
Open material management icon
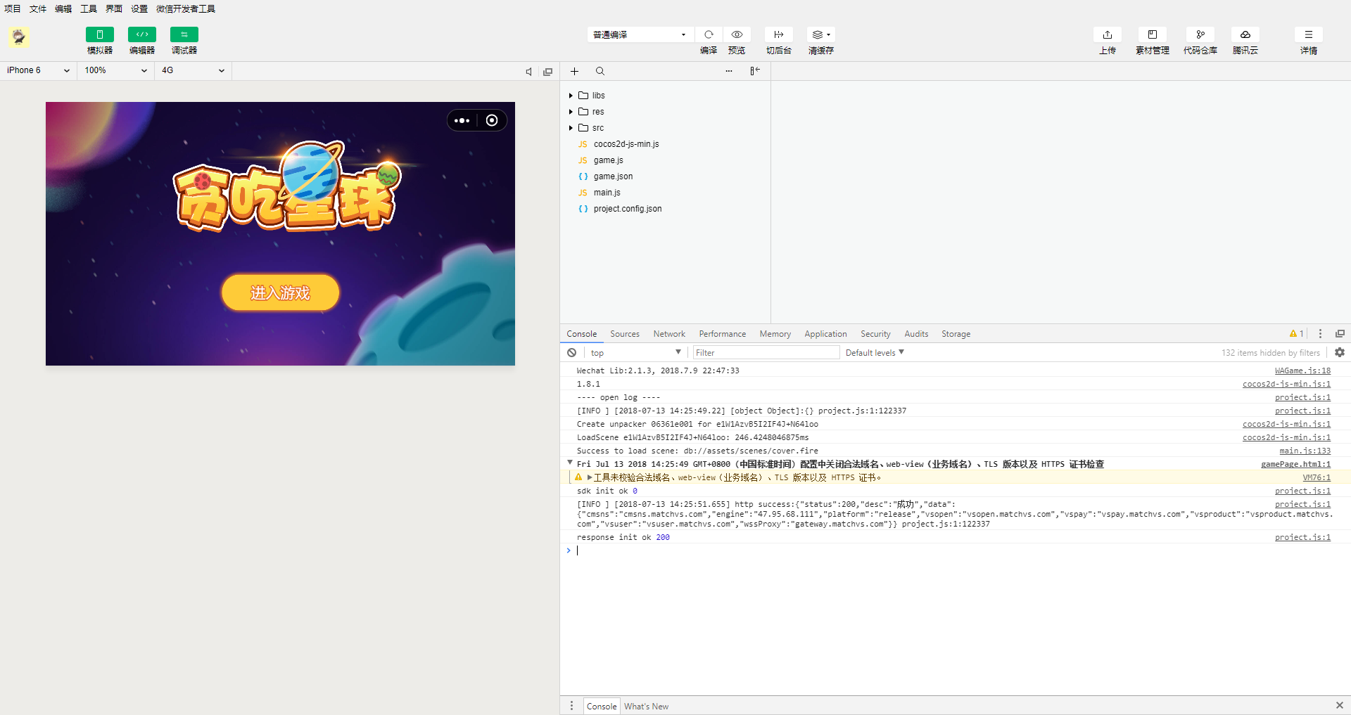pyautogui.click(x=1153, y=34)
